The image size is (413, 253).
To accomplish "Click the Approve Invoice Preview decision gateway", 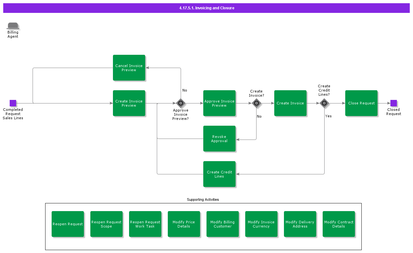I will coord(181,103).
